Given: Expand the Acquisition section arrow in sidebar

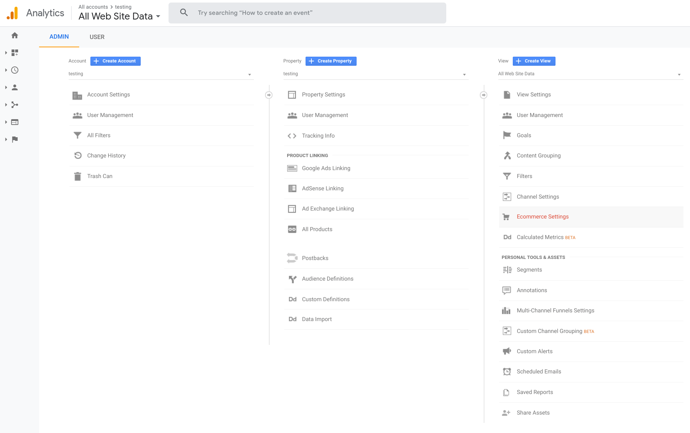Looking at the screenshot, I should click(6, 105).
